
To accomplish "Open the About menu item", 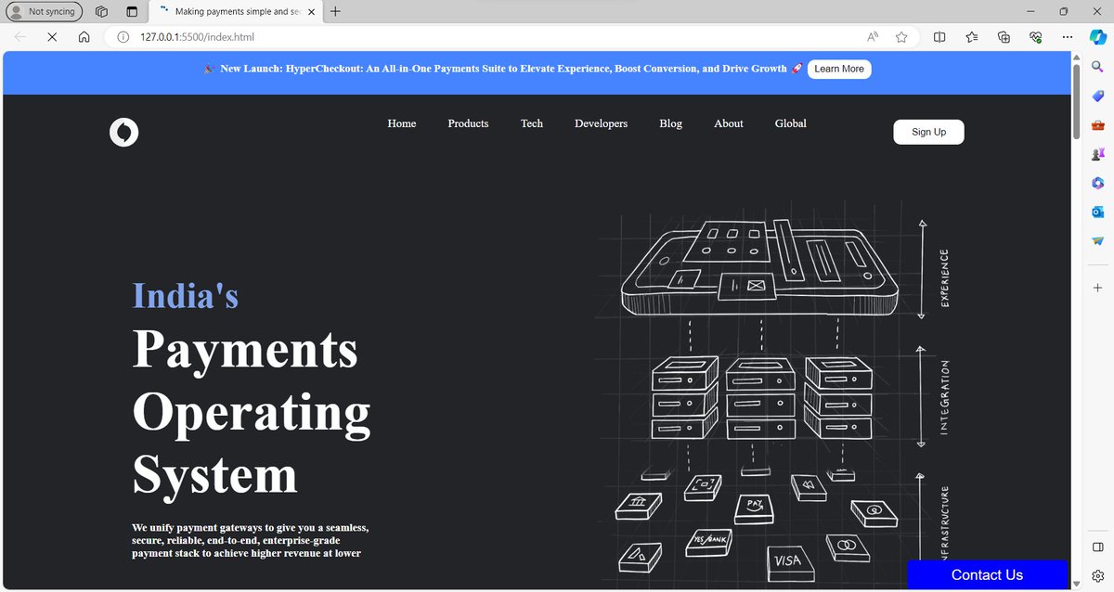I will 729,123.
